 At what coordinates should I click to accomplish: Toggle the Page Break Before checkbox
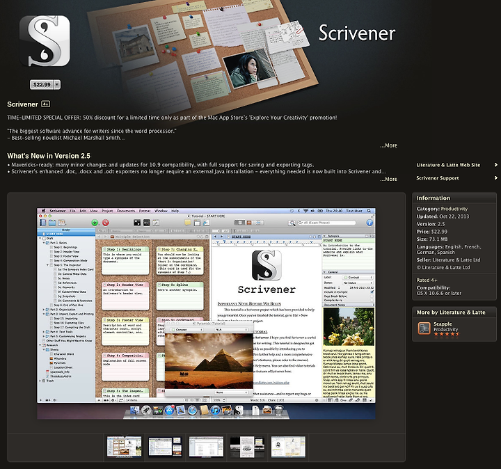point(372,296)
